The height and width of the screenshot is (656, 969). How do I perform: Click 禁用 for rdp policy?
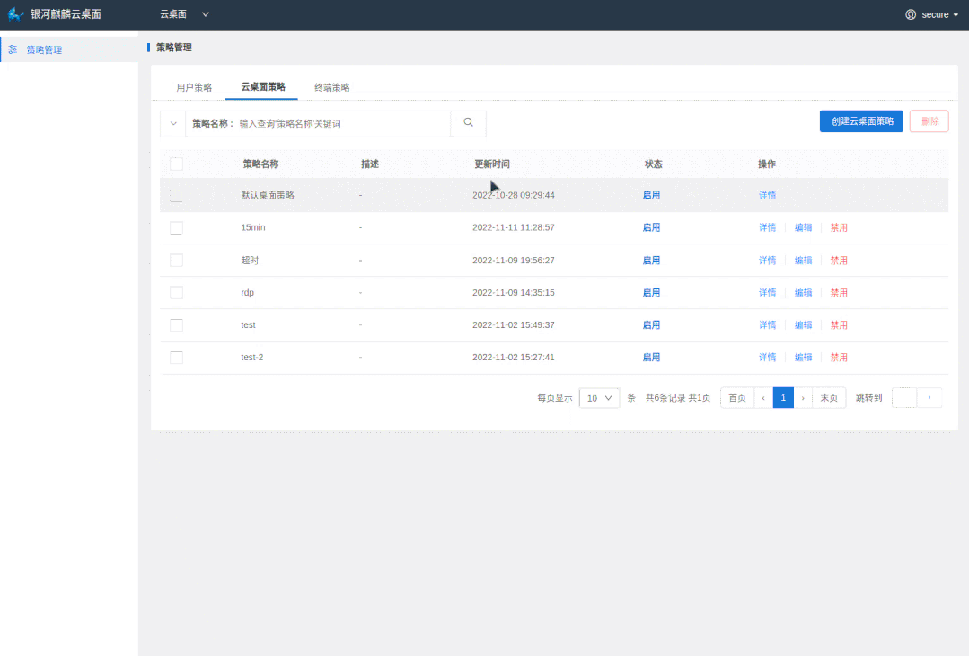pyautogui.click(x=839, y=292)
